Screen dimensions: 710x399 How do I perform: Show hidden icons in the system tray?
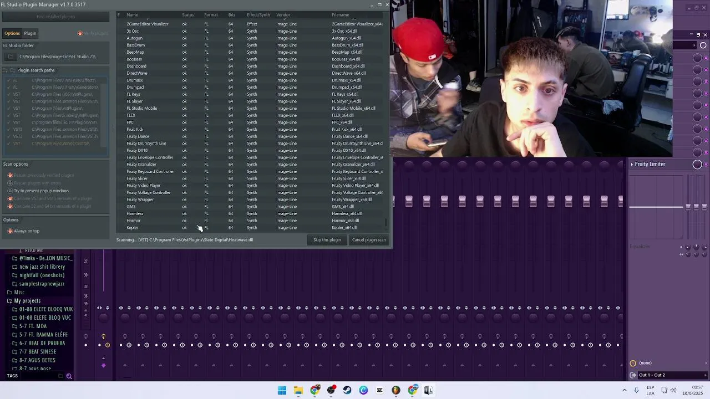tap(624, 390)
